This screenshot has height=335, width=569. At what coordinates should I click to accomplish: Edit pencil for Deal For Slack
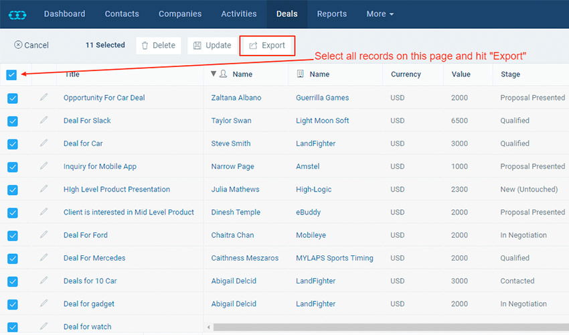(x=44, y=121)
